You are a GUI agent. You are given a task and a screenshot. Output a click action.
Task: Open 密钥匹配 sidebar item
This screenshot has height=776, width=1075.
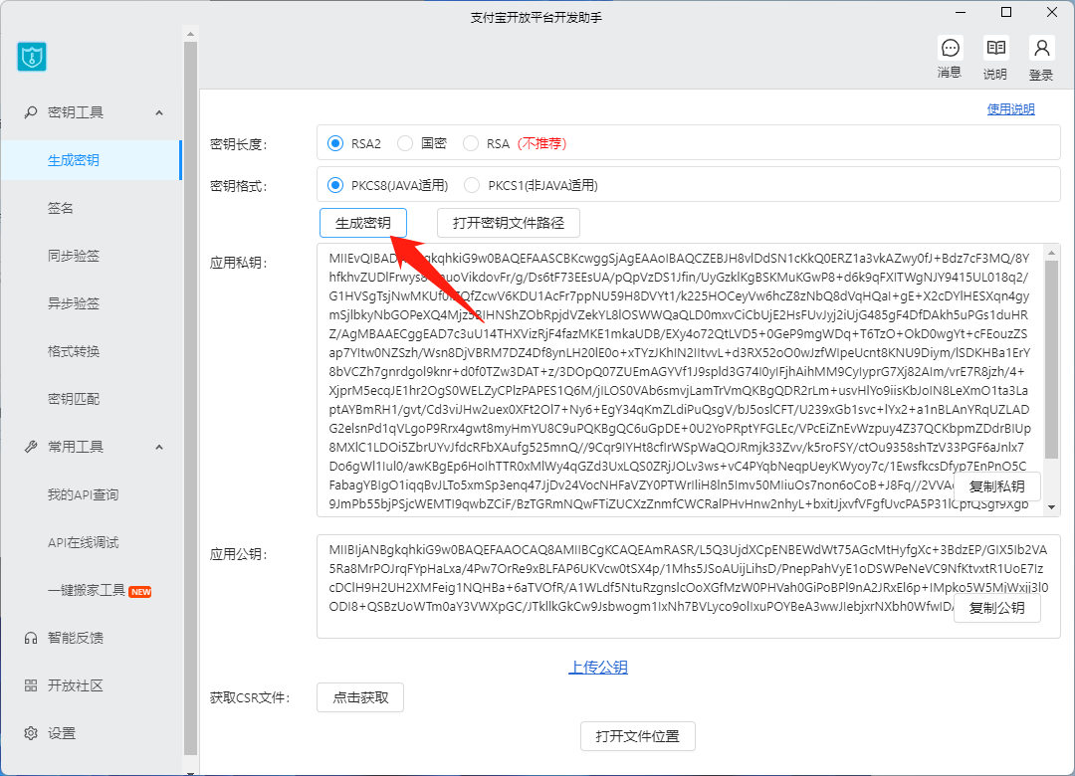click(x=74, y=399)
